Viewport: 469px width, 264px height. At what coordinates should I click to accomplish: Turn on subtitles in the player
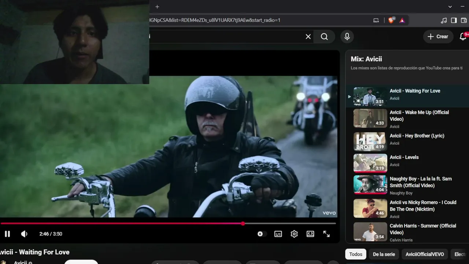click(x=278, y=234)
